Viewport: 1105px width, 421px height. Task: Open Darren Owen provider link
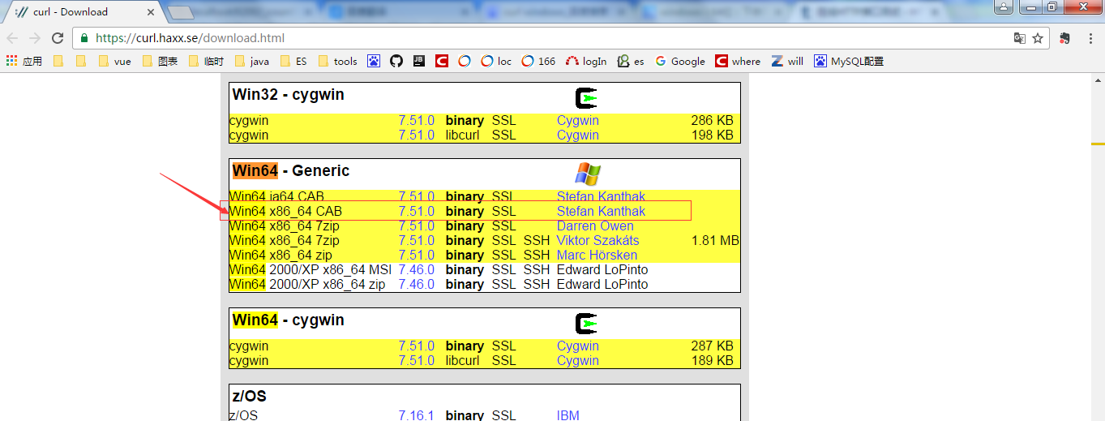(595, 226)
